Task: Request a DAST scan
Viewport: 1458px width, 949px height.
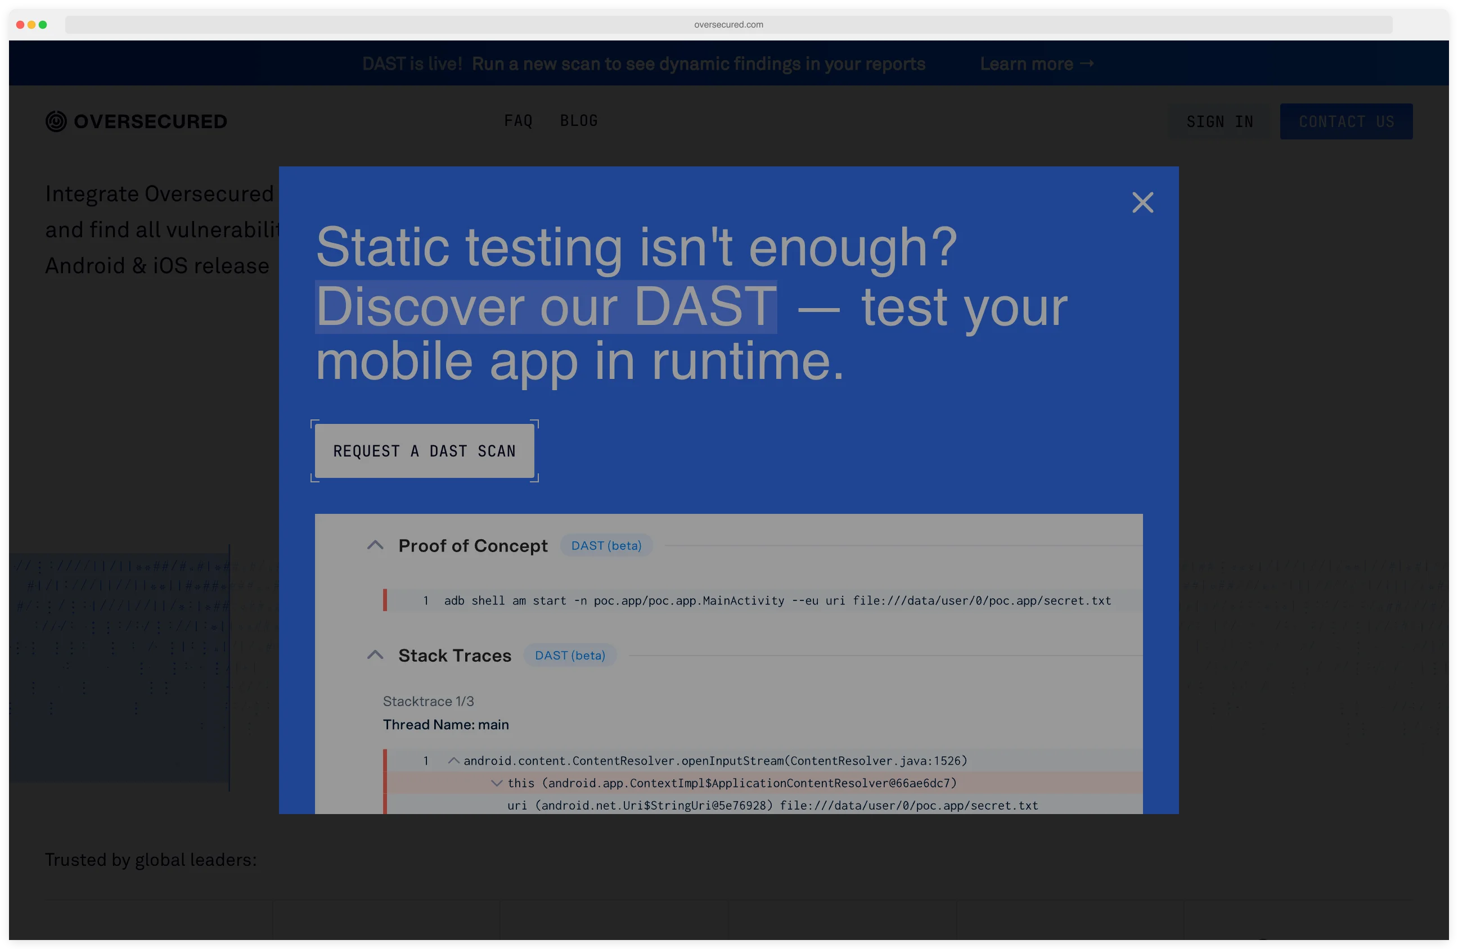Action: tap(425, 451)
